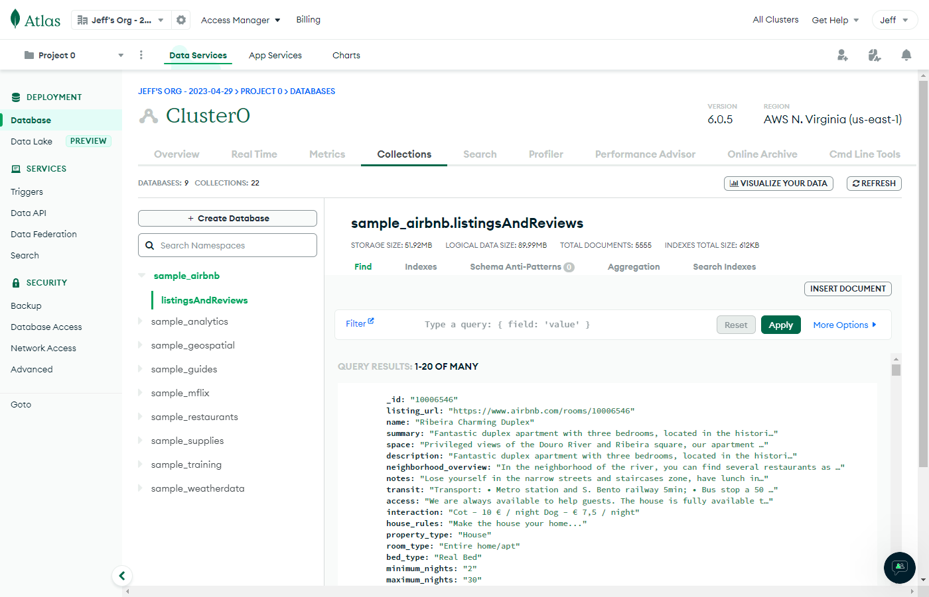
Task: Open the Aggregation tab
Action: (x=634, y=267)
